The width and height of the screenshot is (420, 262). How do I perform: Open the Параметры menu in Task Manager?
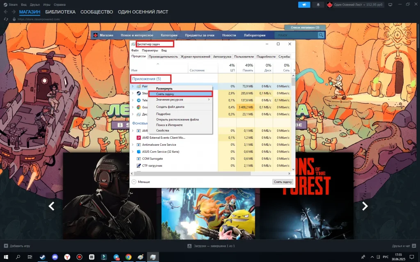(x=150, y=50)
